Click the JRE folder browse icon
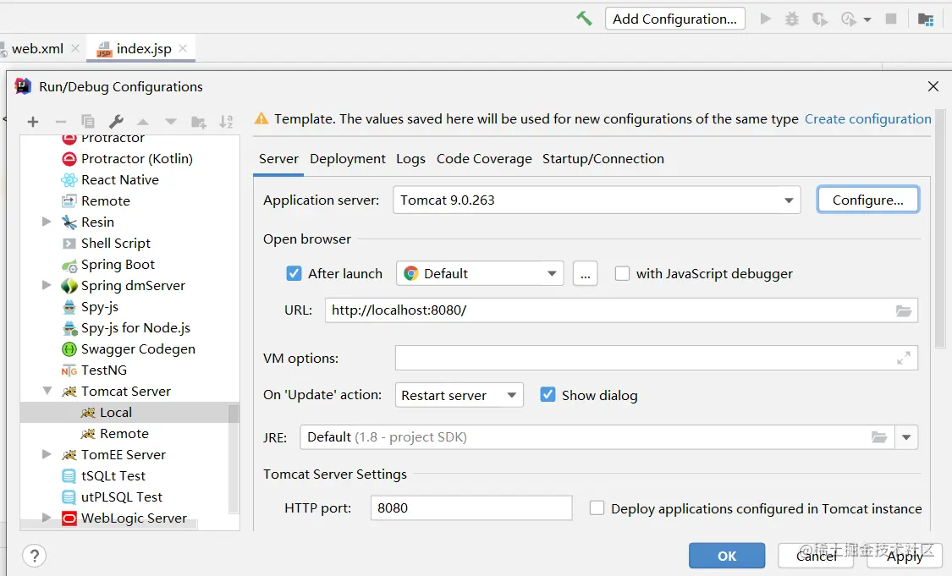Screen dimensions: 952x576 pos(879,437)
